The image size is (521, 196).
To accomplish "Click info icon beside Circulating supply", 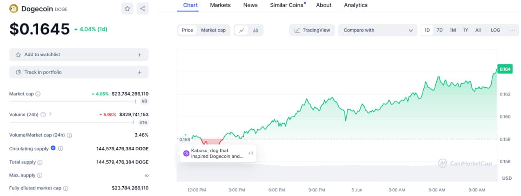I will (x=60, y=149).
